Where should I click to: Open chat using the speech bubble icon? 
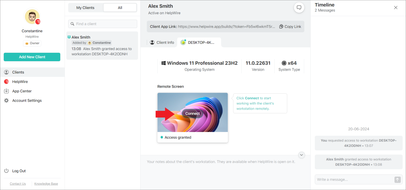299,7
